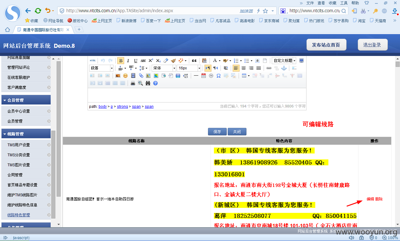The image size is (400, 241).
Task: Open the 宋体 font family dropdown
Action: click(x=164, y=68)
